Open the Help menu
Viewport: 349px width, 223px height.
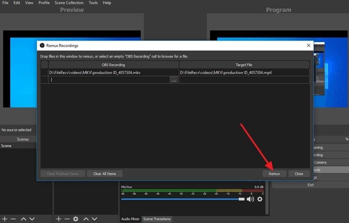[x=107, y=3]
